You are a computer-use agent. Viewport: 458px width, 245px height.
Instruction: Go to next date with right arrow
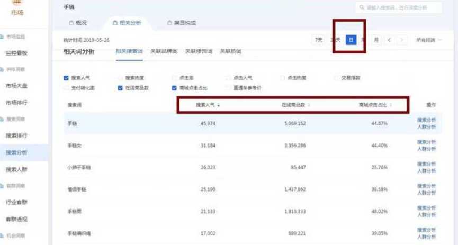point(402,40)
